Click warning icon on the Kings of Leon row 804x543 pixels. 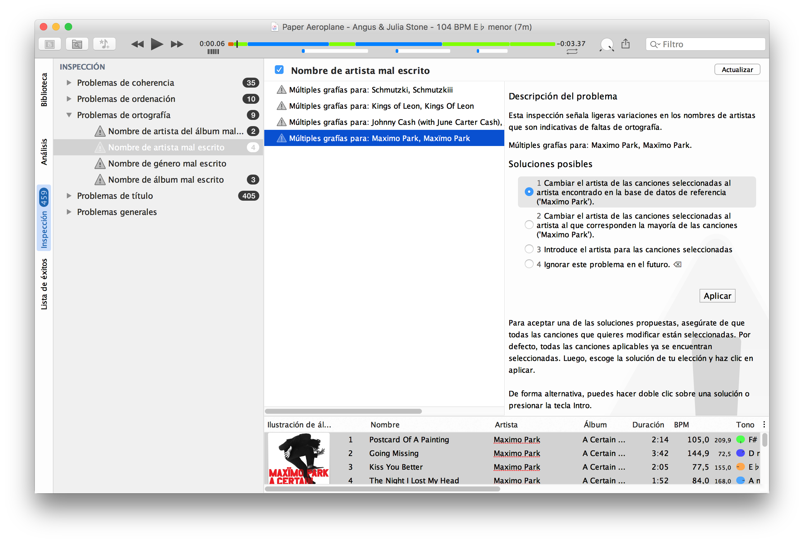tap(282, 106)
